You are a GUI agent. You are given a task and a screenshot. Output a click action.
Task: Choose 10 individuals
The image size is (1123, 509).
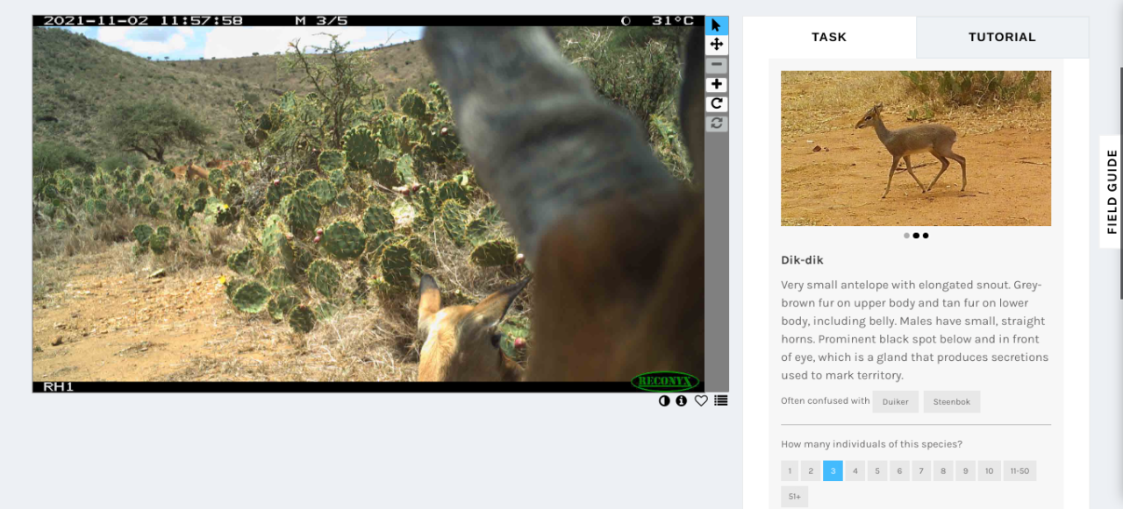pyautogui.click(x=989, y=470)
